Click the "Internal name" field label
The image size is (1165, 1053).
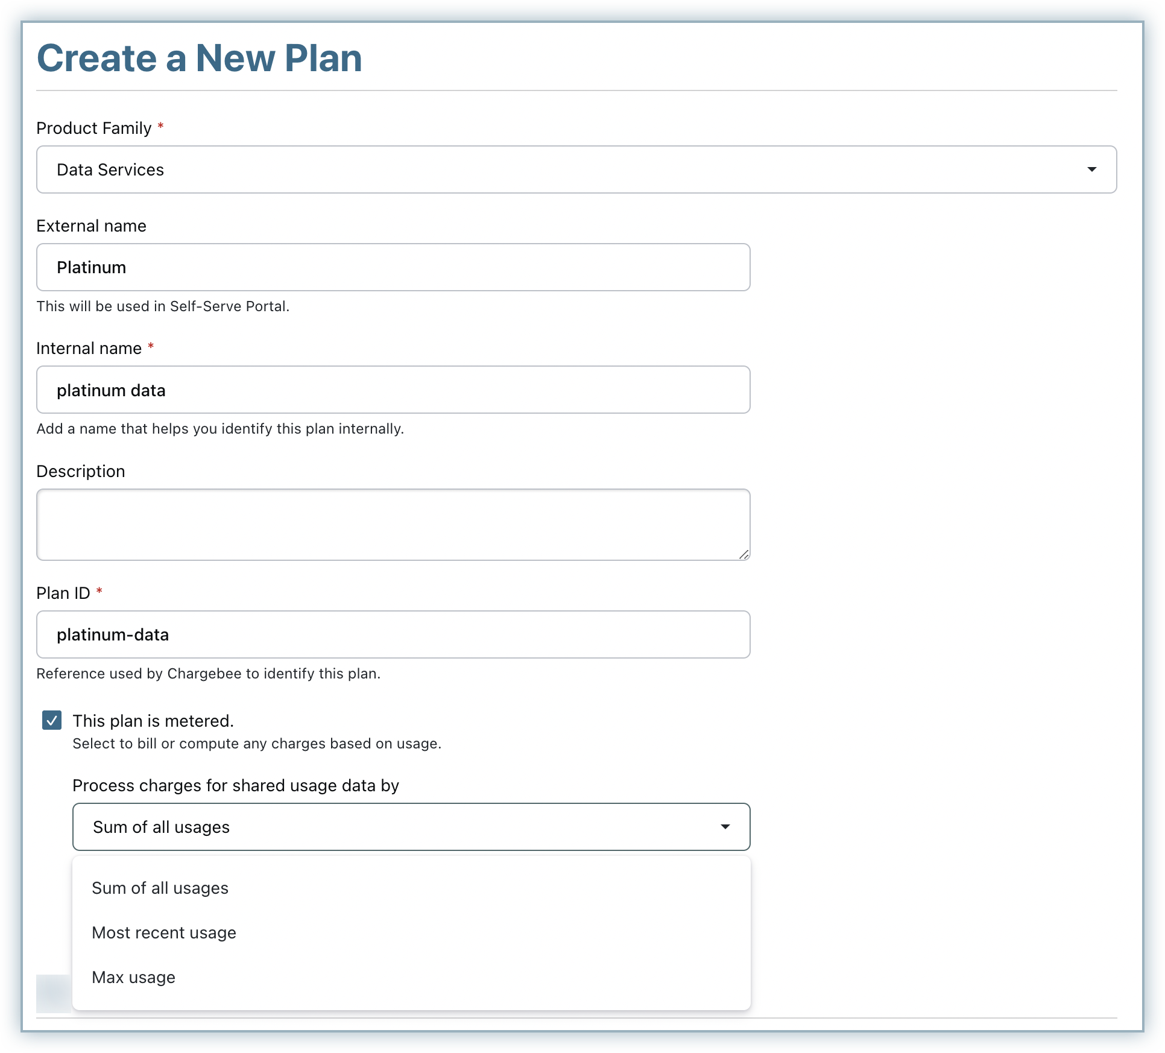point(89,349)
